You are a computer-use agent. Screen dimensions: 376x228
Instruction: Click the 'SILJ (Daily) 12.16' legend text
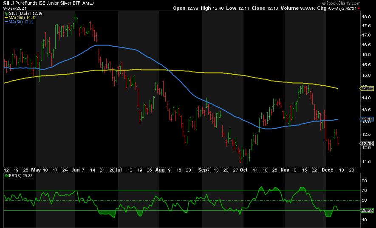(x=25, y=14)
